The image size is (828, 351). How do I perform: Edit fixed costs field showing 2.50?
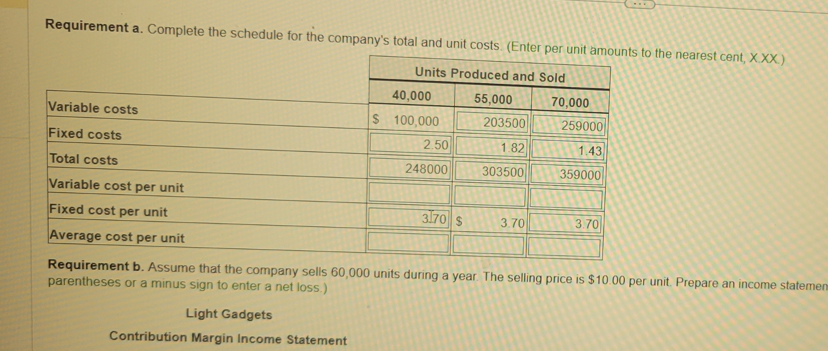click(410, 144)
